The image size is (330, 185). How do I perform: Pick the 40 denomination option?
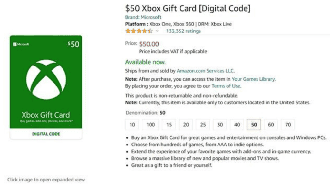click(237, 125)
